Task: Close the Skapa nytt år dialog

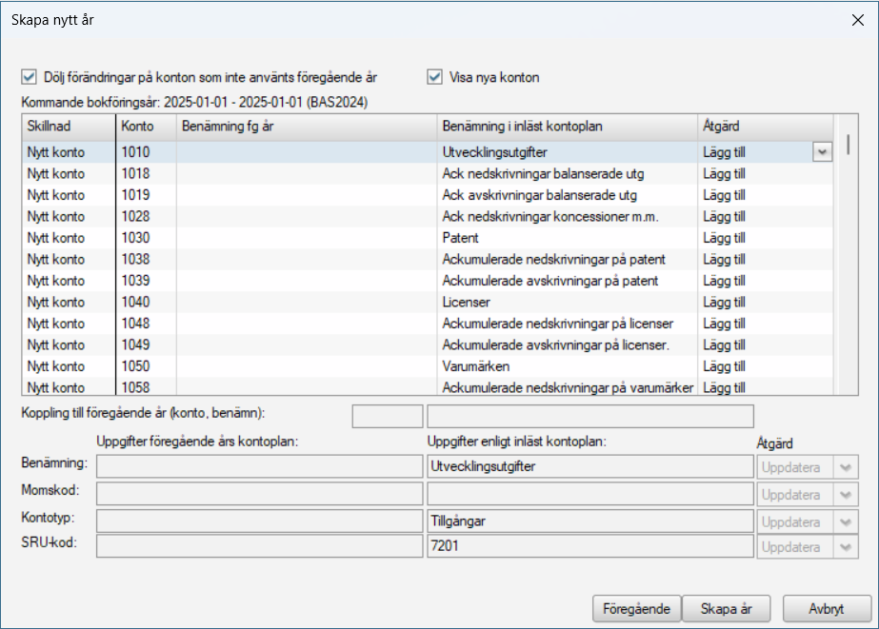Action: [x=856, y=20]
